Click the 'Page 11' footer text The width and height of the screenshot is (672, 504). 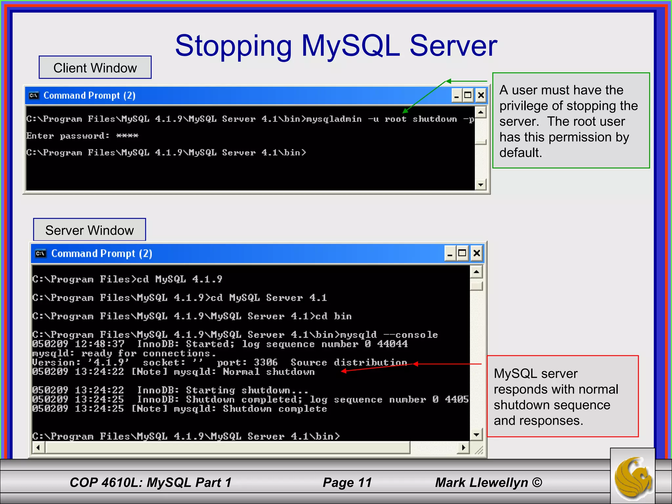(347, 482)
